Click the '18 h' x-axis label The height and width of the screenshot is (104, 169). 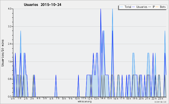(128, 98)
